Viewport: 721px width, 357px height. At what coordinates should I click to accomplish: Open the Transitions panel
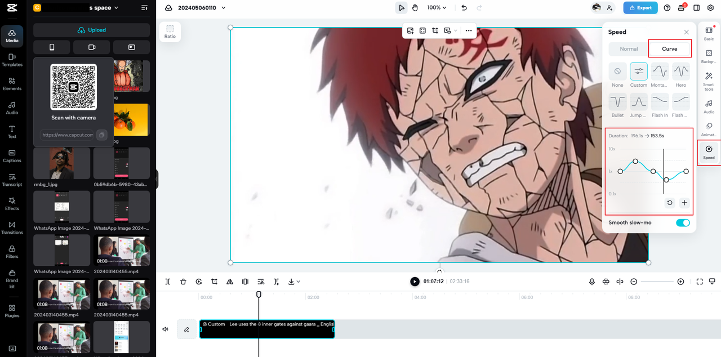pyautogui.click(x=12, y=227)
